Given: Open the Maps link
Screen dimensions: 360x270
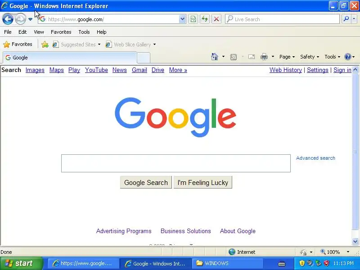Looking at the screenshot, I should click(x=57, y=70).
